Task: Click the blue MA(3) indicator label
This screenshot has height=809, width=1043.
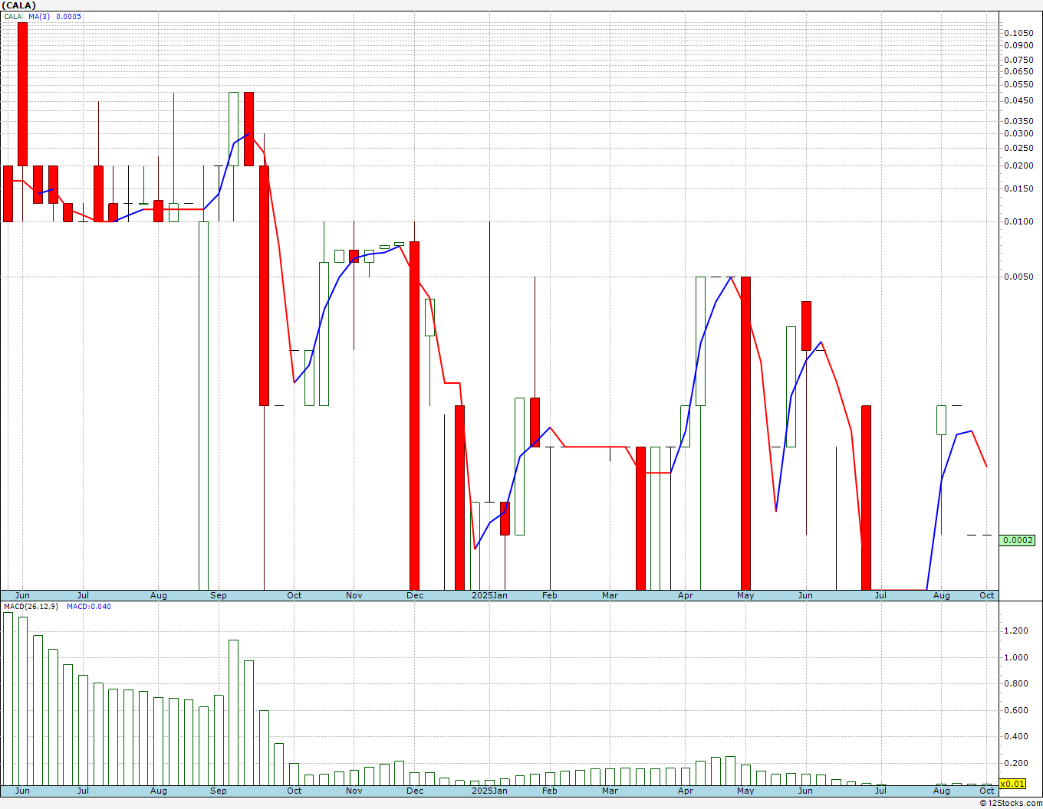Action: pyautogui.click(x=55, y=17)
